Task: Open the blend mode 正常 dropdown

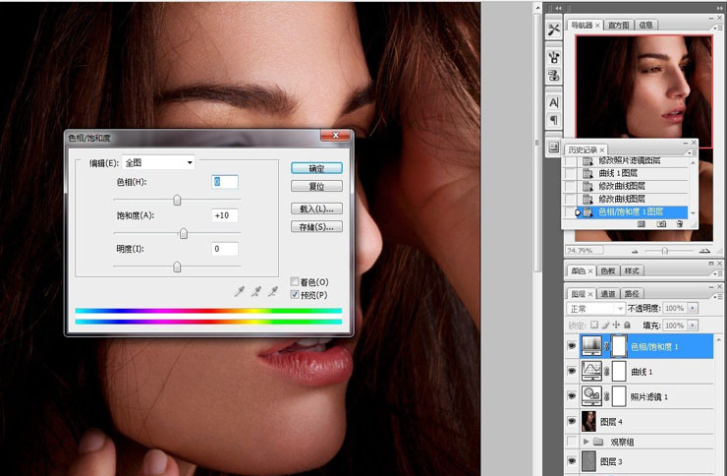Action: pos(595,309)
